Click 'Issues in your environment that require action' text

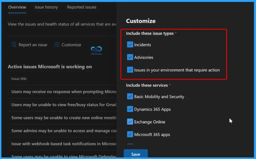pos(177,70)
